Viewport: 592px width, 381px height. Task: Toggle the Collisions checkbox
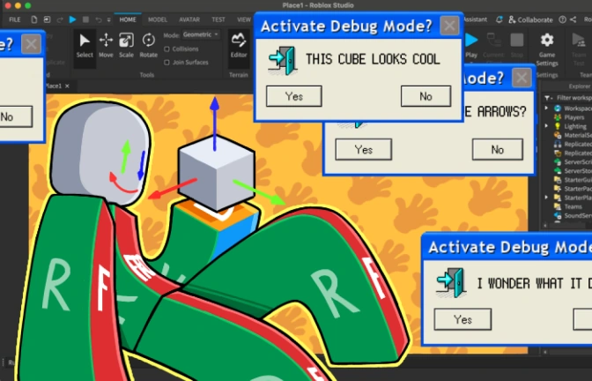click(166, 49)
